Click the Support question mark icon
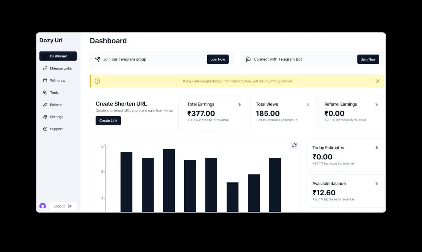The image size is (422, 252). pos(45,129)
